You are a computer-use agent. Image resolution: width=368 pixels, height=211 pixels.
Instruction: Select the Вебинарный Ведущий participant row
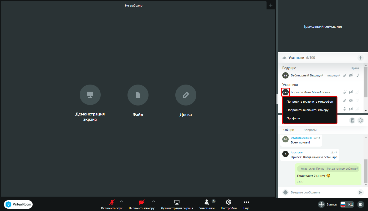[x=321, y=75]
